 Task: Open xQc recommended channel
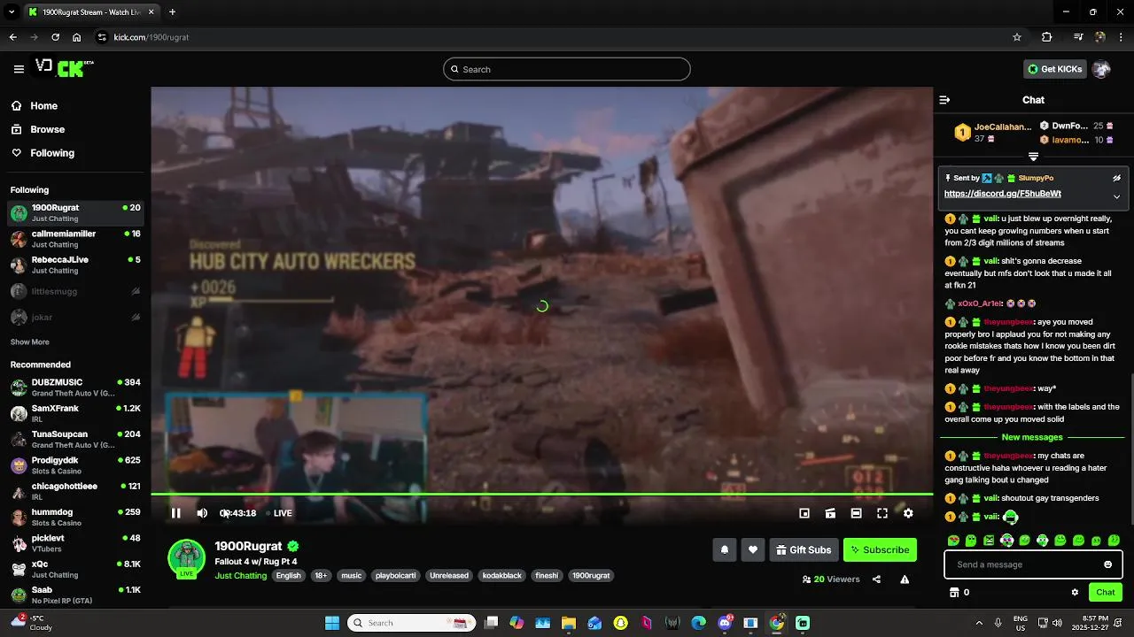(x=75, y=569)
